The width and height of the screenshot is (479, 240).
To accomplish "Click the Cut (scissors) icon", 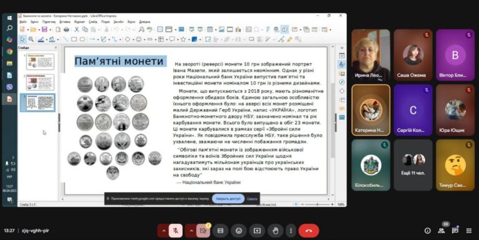I will (77, 30).
